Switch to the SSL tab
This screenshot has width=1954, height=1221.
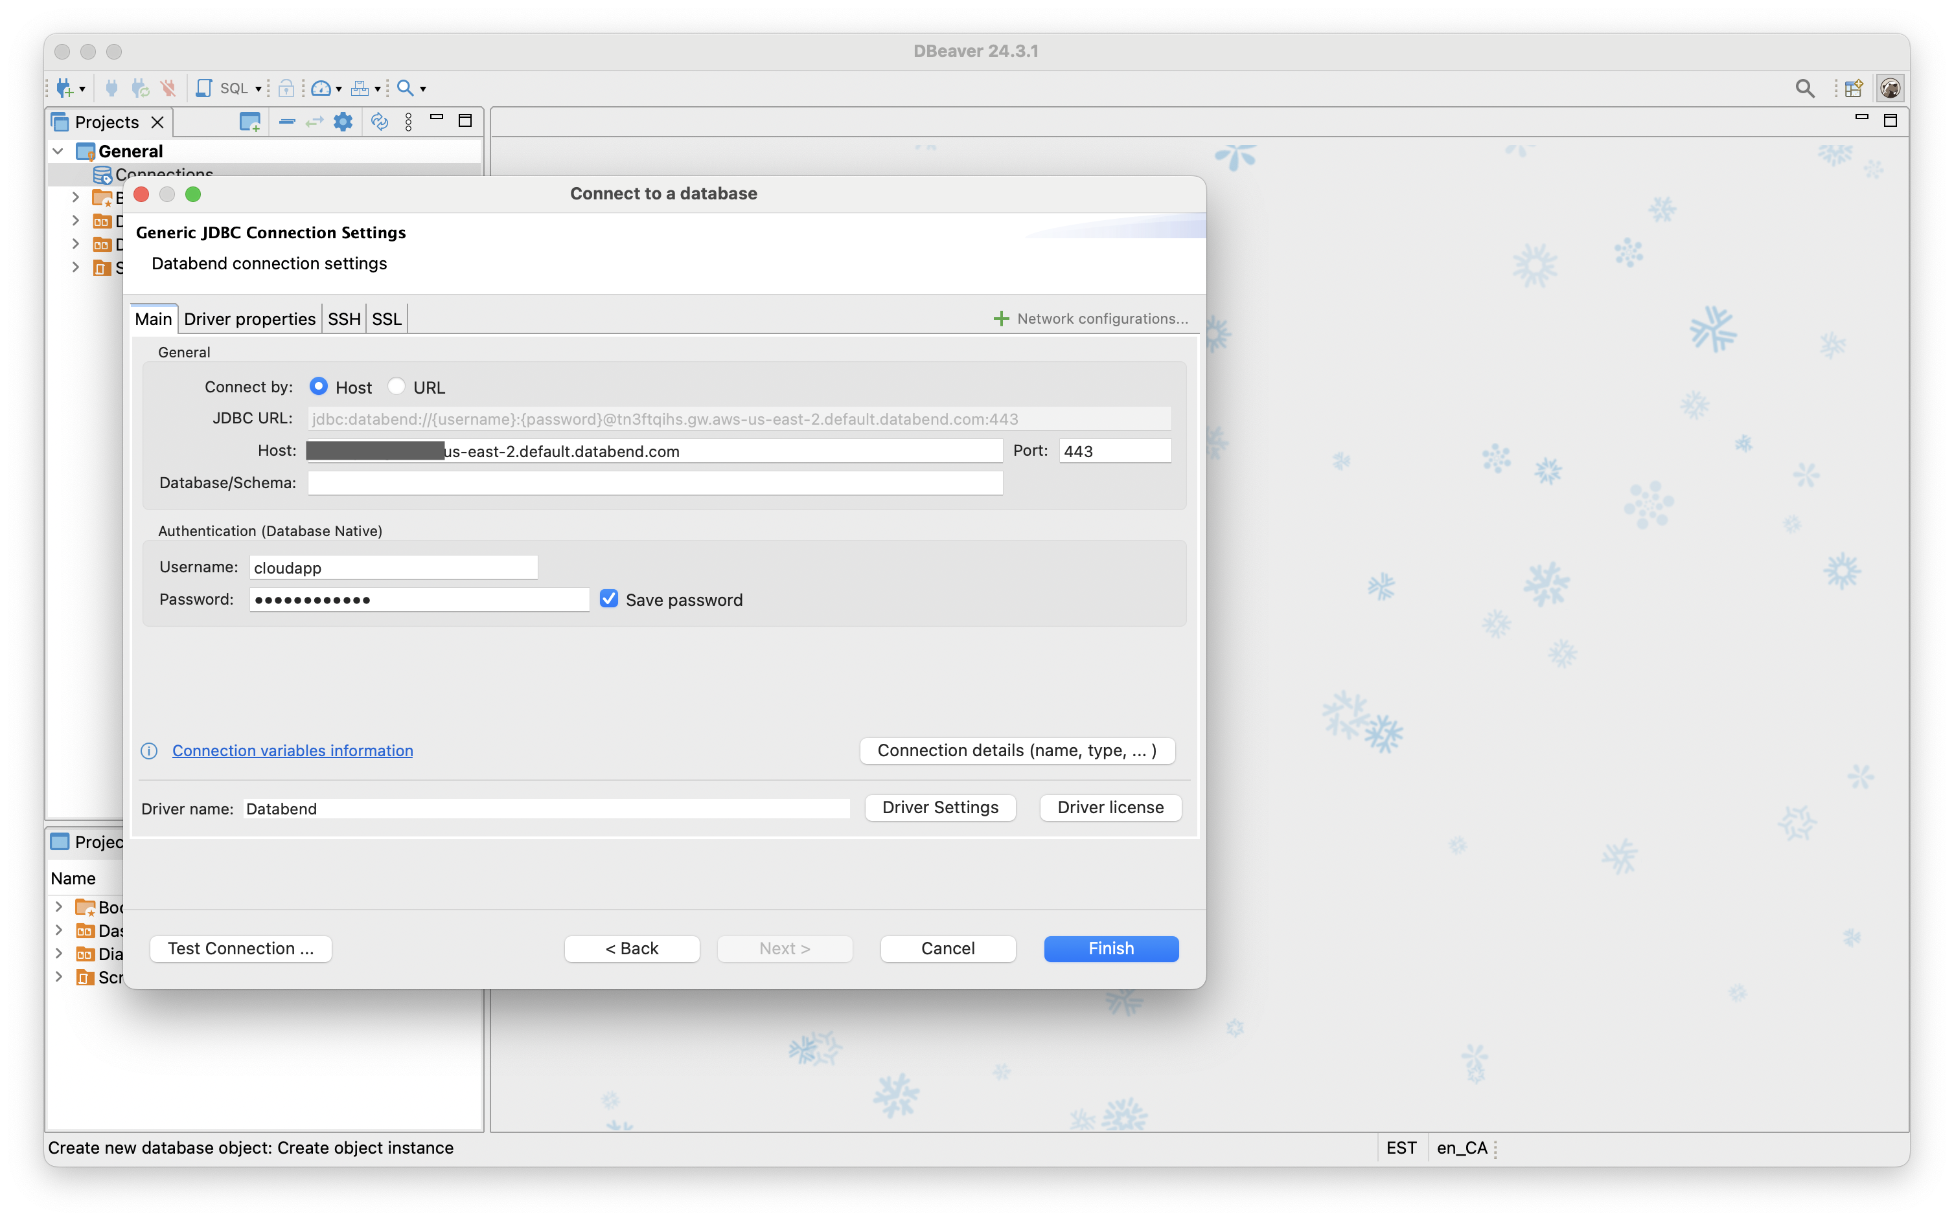point(386,319)
